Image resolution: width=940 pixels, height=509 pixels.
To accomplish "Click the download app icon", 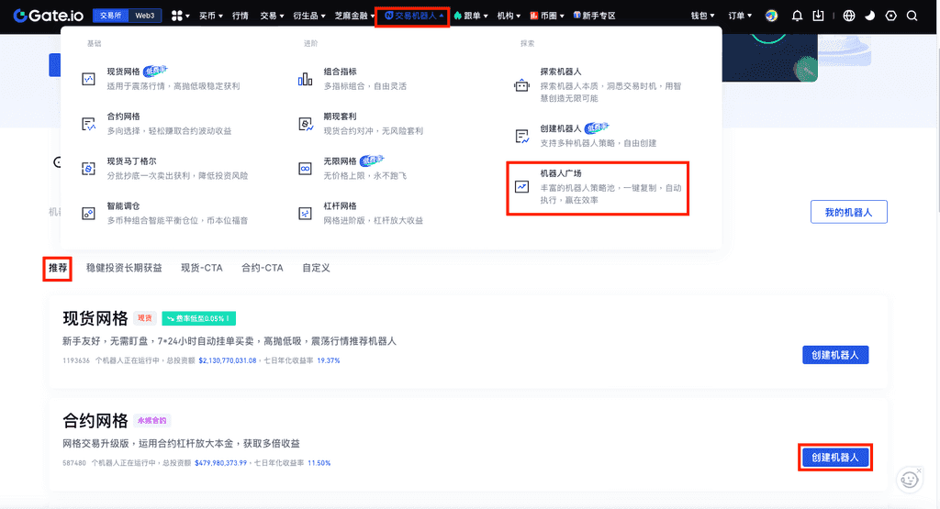I will click(x=818, y=17).
